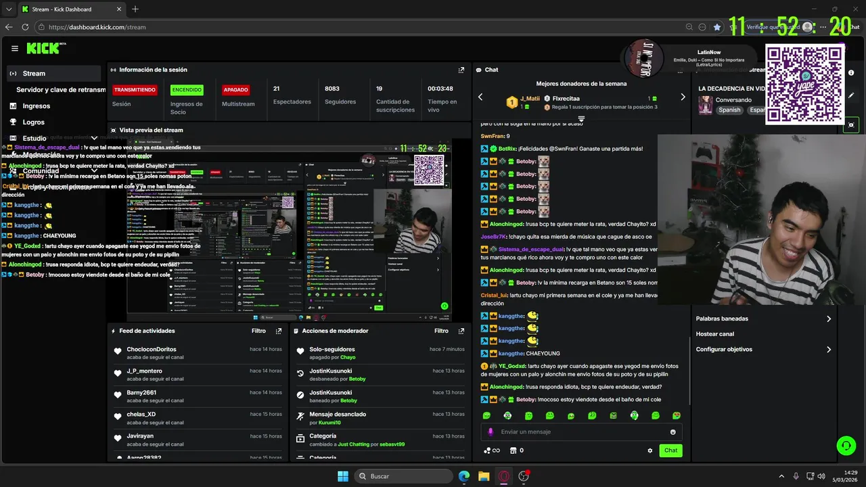Show next top donor of the week
Screen dimensions: 866x487
coord(683,97)
